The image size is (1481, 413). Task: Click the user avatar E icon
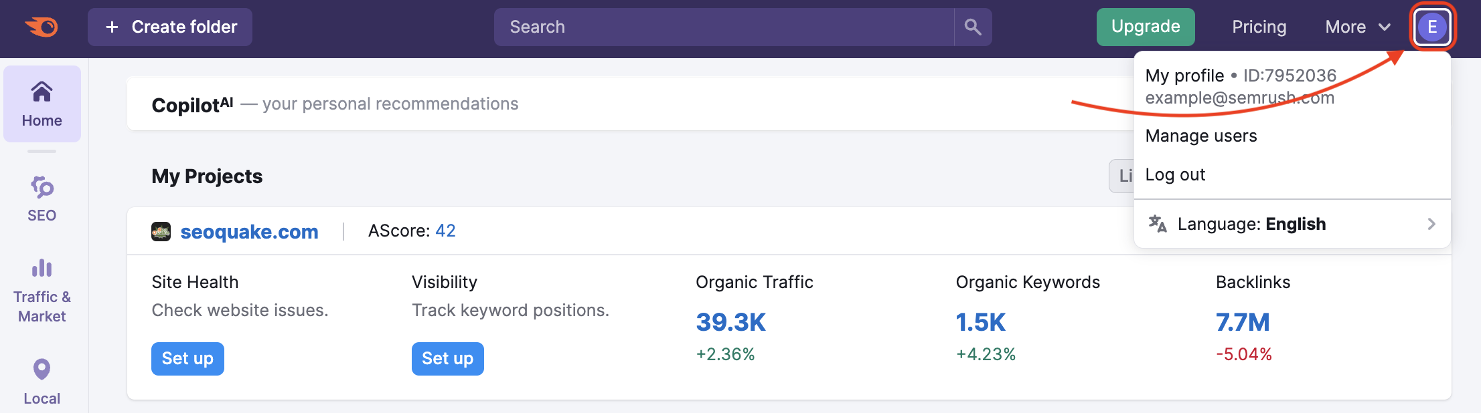[x=1431, y=27]
